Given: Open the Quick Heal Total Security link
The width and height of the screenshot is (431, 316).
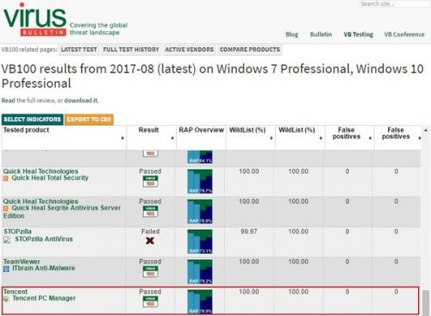Looking at the screenshot, I should (50, 178).
